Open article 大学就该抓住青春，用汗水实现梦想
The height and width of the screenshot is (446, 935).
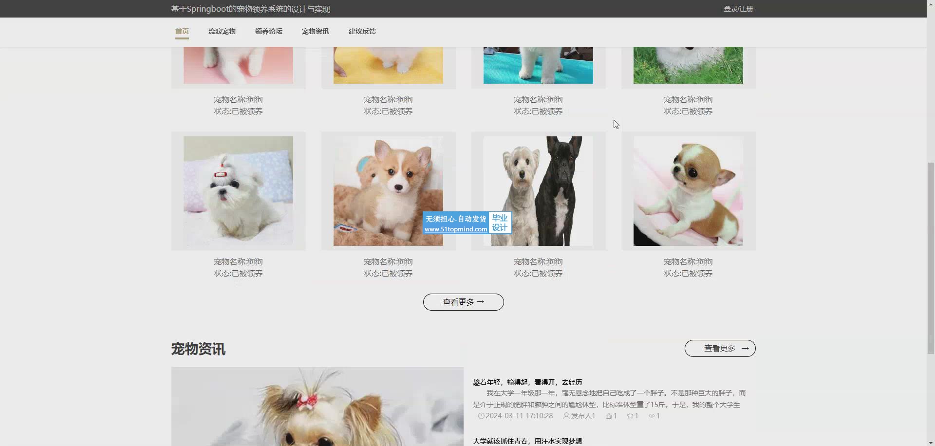point(527,441)
